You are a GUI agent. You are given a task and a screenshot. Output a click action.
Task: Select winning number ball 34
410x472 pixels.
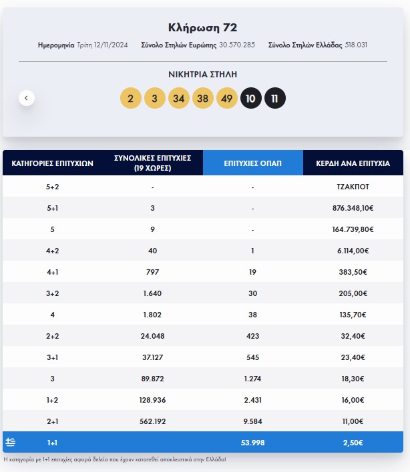coord(179,98)
